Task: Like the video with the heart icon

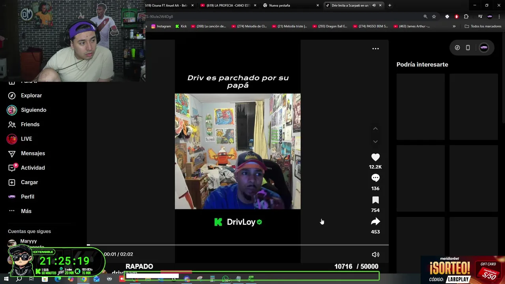Action: (375, 157)
